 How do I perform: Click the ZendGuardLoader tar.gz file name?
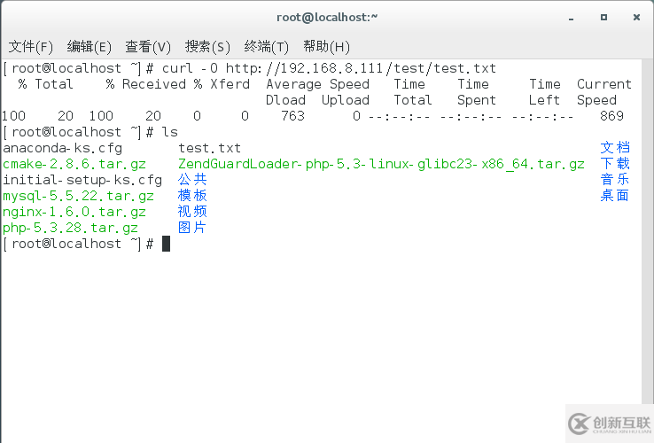tap(381, 164)
